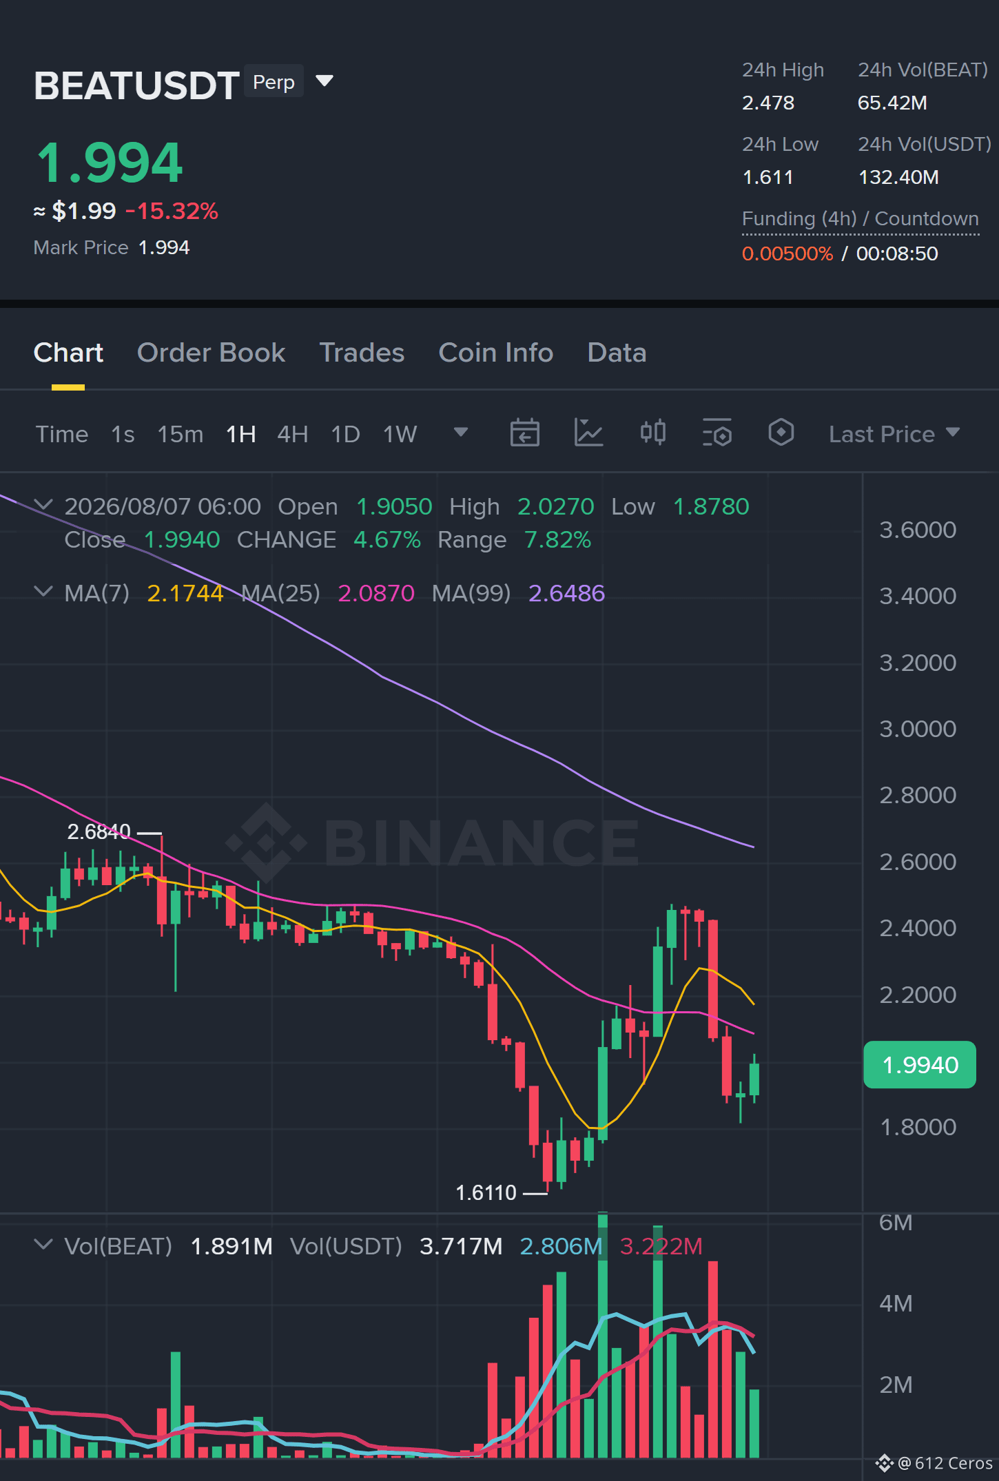Click the CHANGE 4.67% value
Viewport: 999px width, 1481px height.
pos(387,539)
